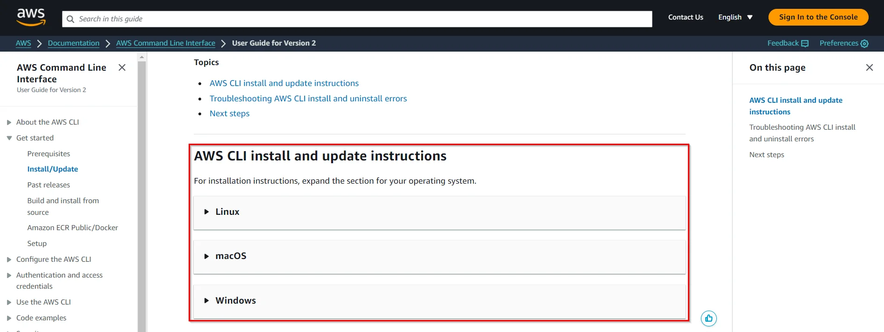Select Troubleshooting entry in On this page panel
884x332 pixels.
[x=802, y=133]
